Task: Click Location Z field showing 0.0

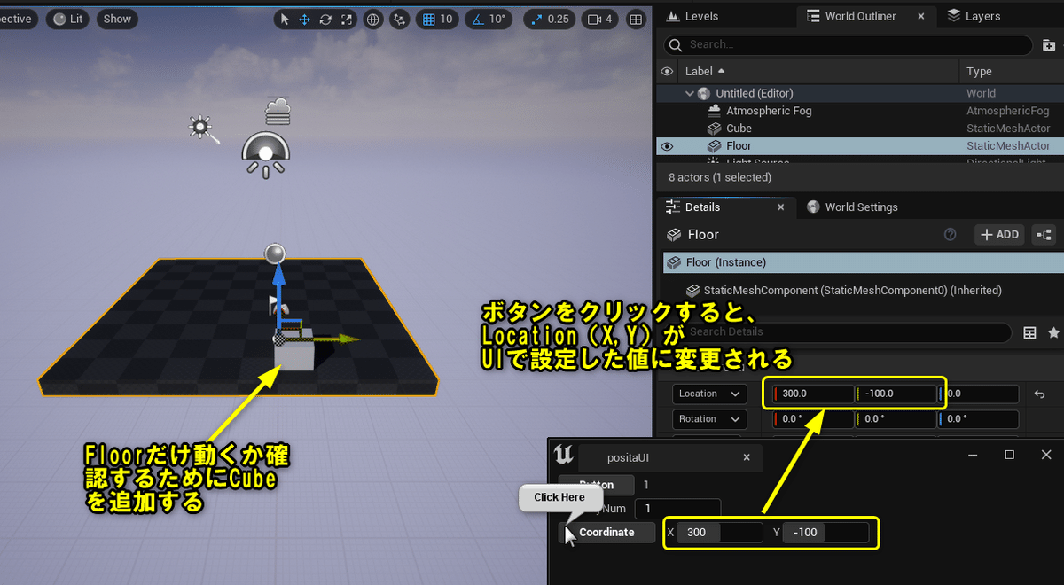Action: (x=978, y=394)
